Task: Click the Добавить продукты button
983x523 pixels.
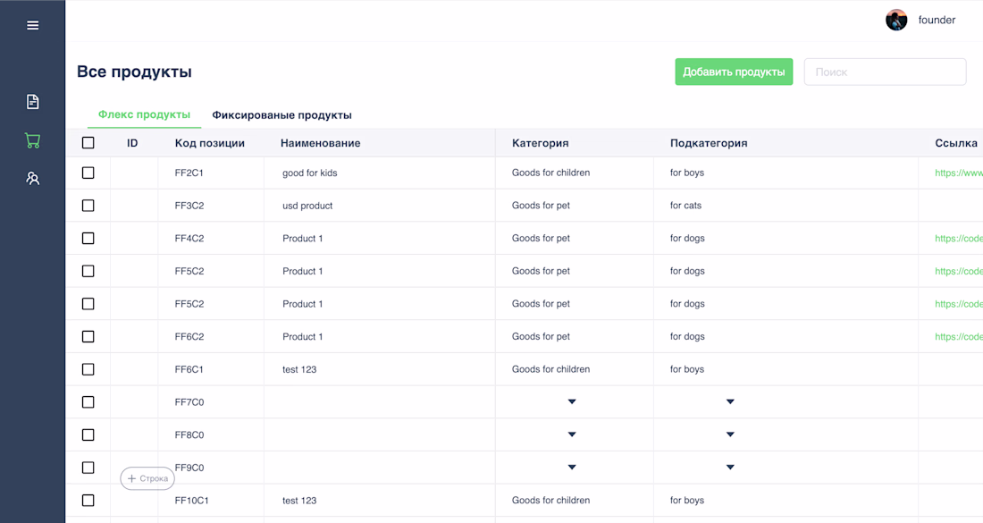Action: point(734,72)
